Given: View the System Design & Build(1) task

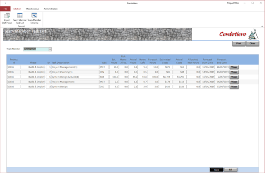Looking at the screenshot, I should (234, 77).
